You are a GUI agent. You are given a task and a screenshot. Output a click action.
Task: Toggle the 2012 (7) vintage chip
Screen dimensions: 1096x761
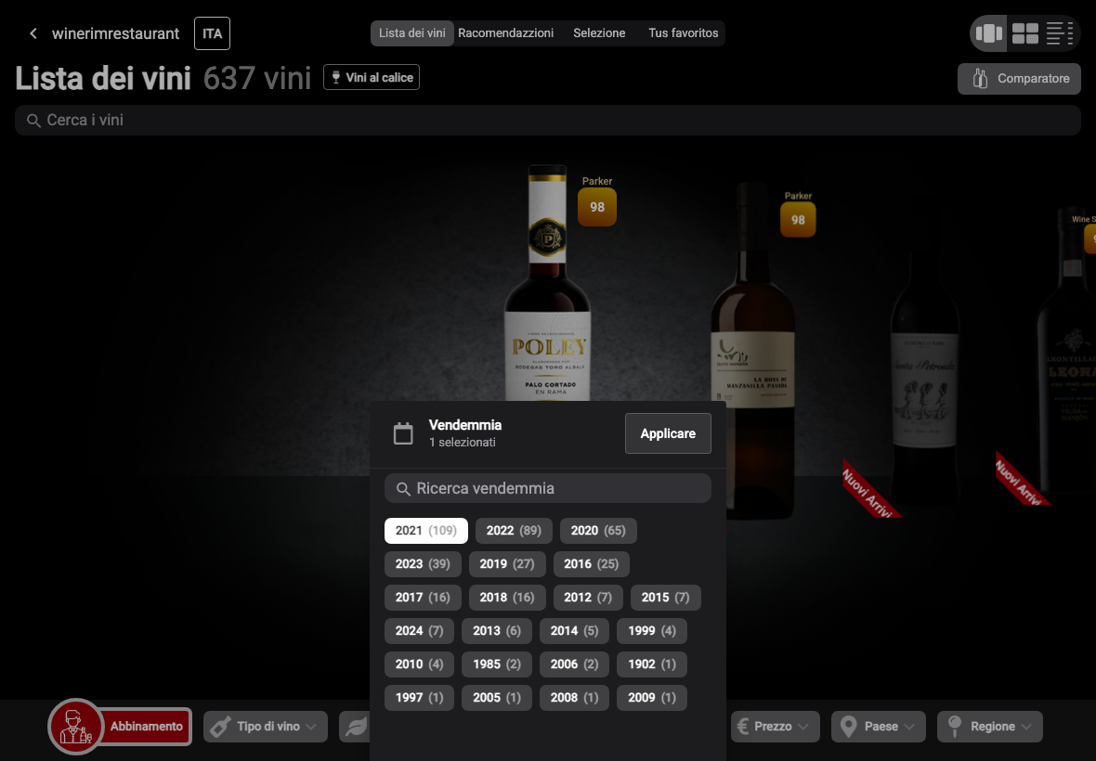[x=588, y=598]
